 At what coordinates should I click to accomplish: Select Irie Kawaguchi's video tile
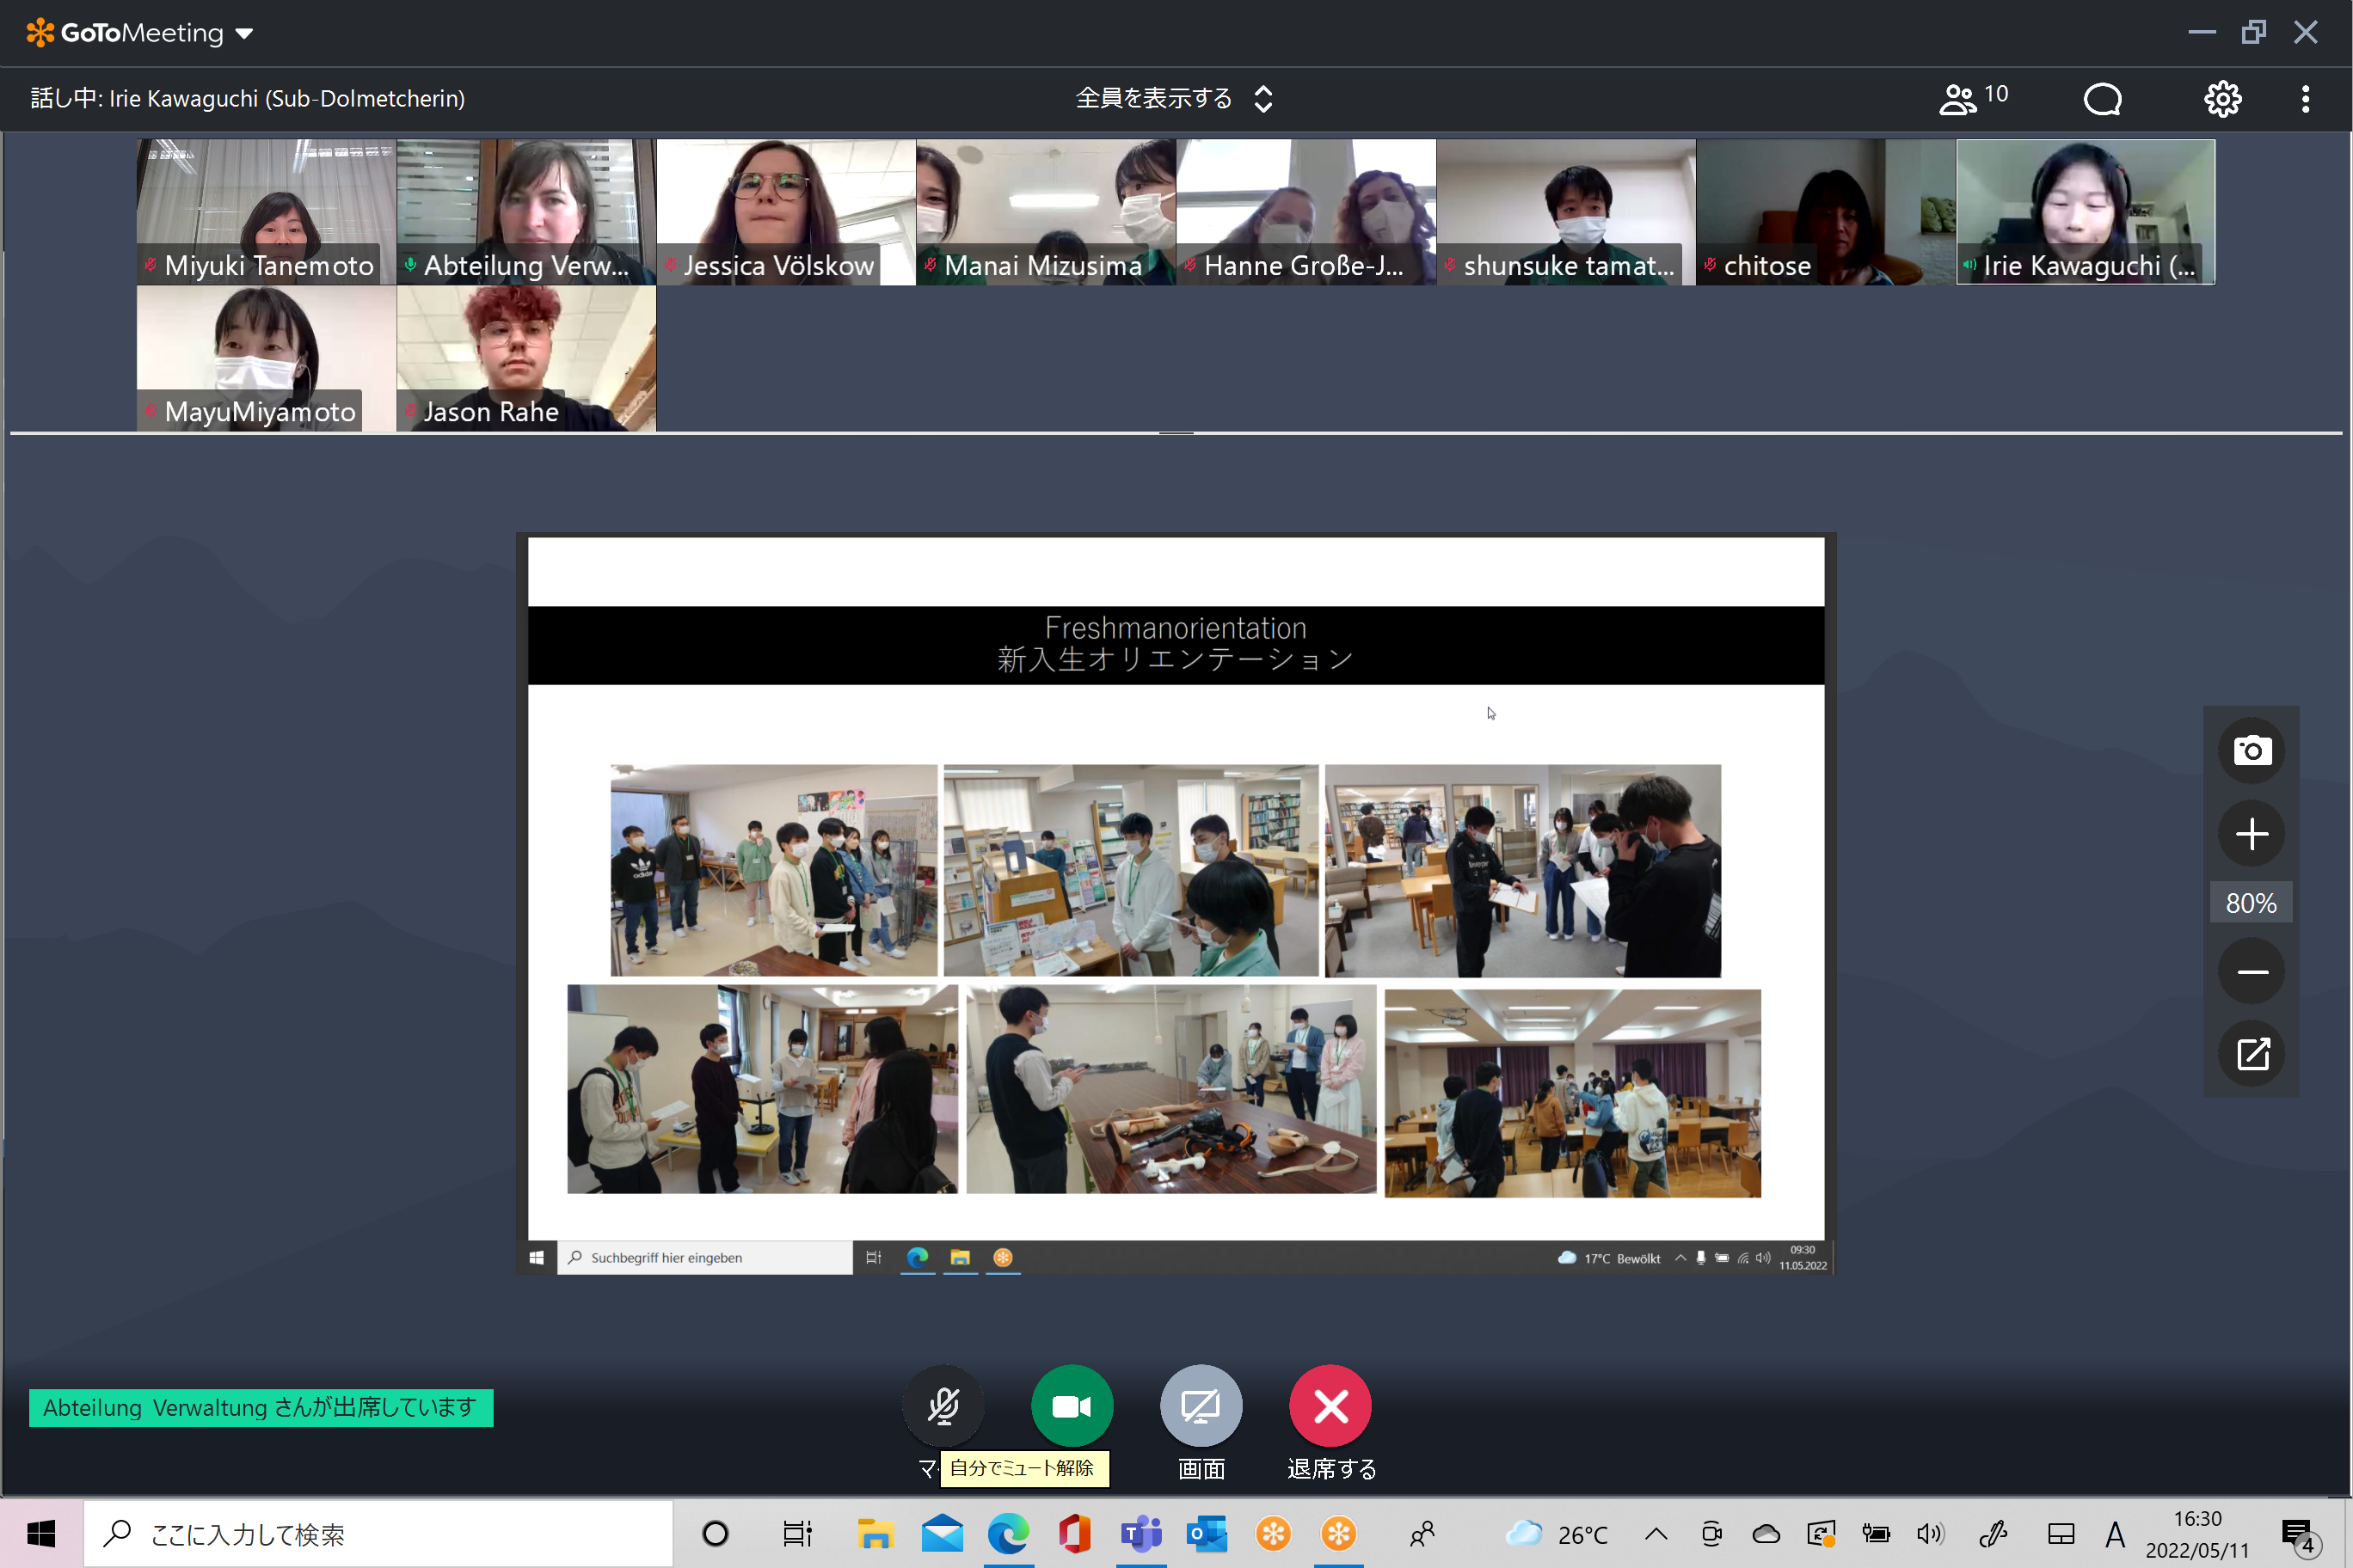pos(2086,212)
